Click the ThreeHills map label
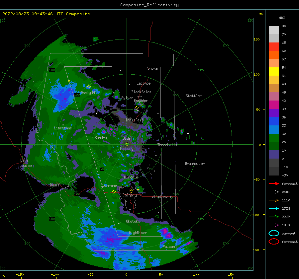This screenshot has width=299, height=279. point(167,145)
